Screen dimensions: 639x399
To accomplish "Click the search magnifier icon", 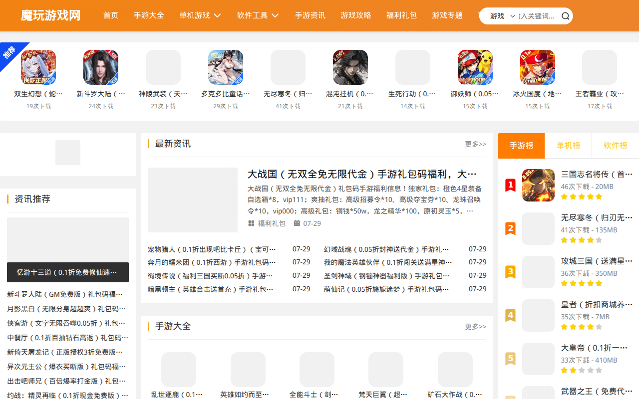I will pyautogui.click(x=565, y=16).
